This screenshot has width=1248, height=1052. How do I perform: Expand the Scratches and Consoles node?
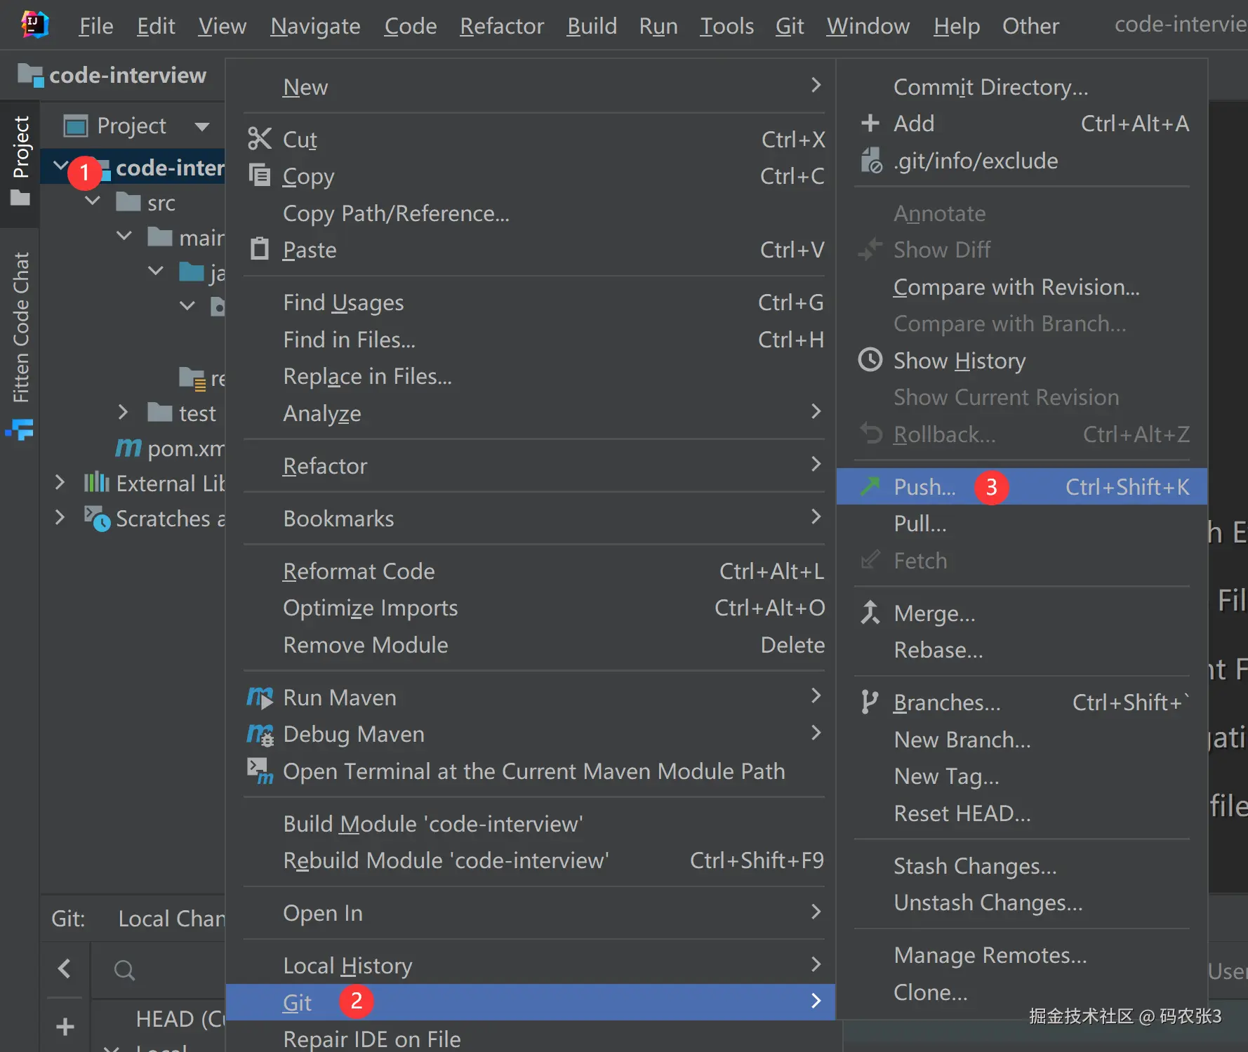point(60,517)
